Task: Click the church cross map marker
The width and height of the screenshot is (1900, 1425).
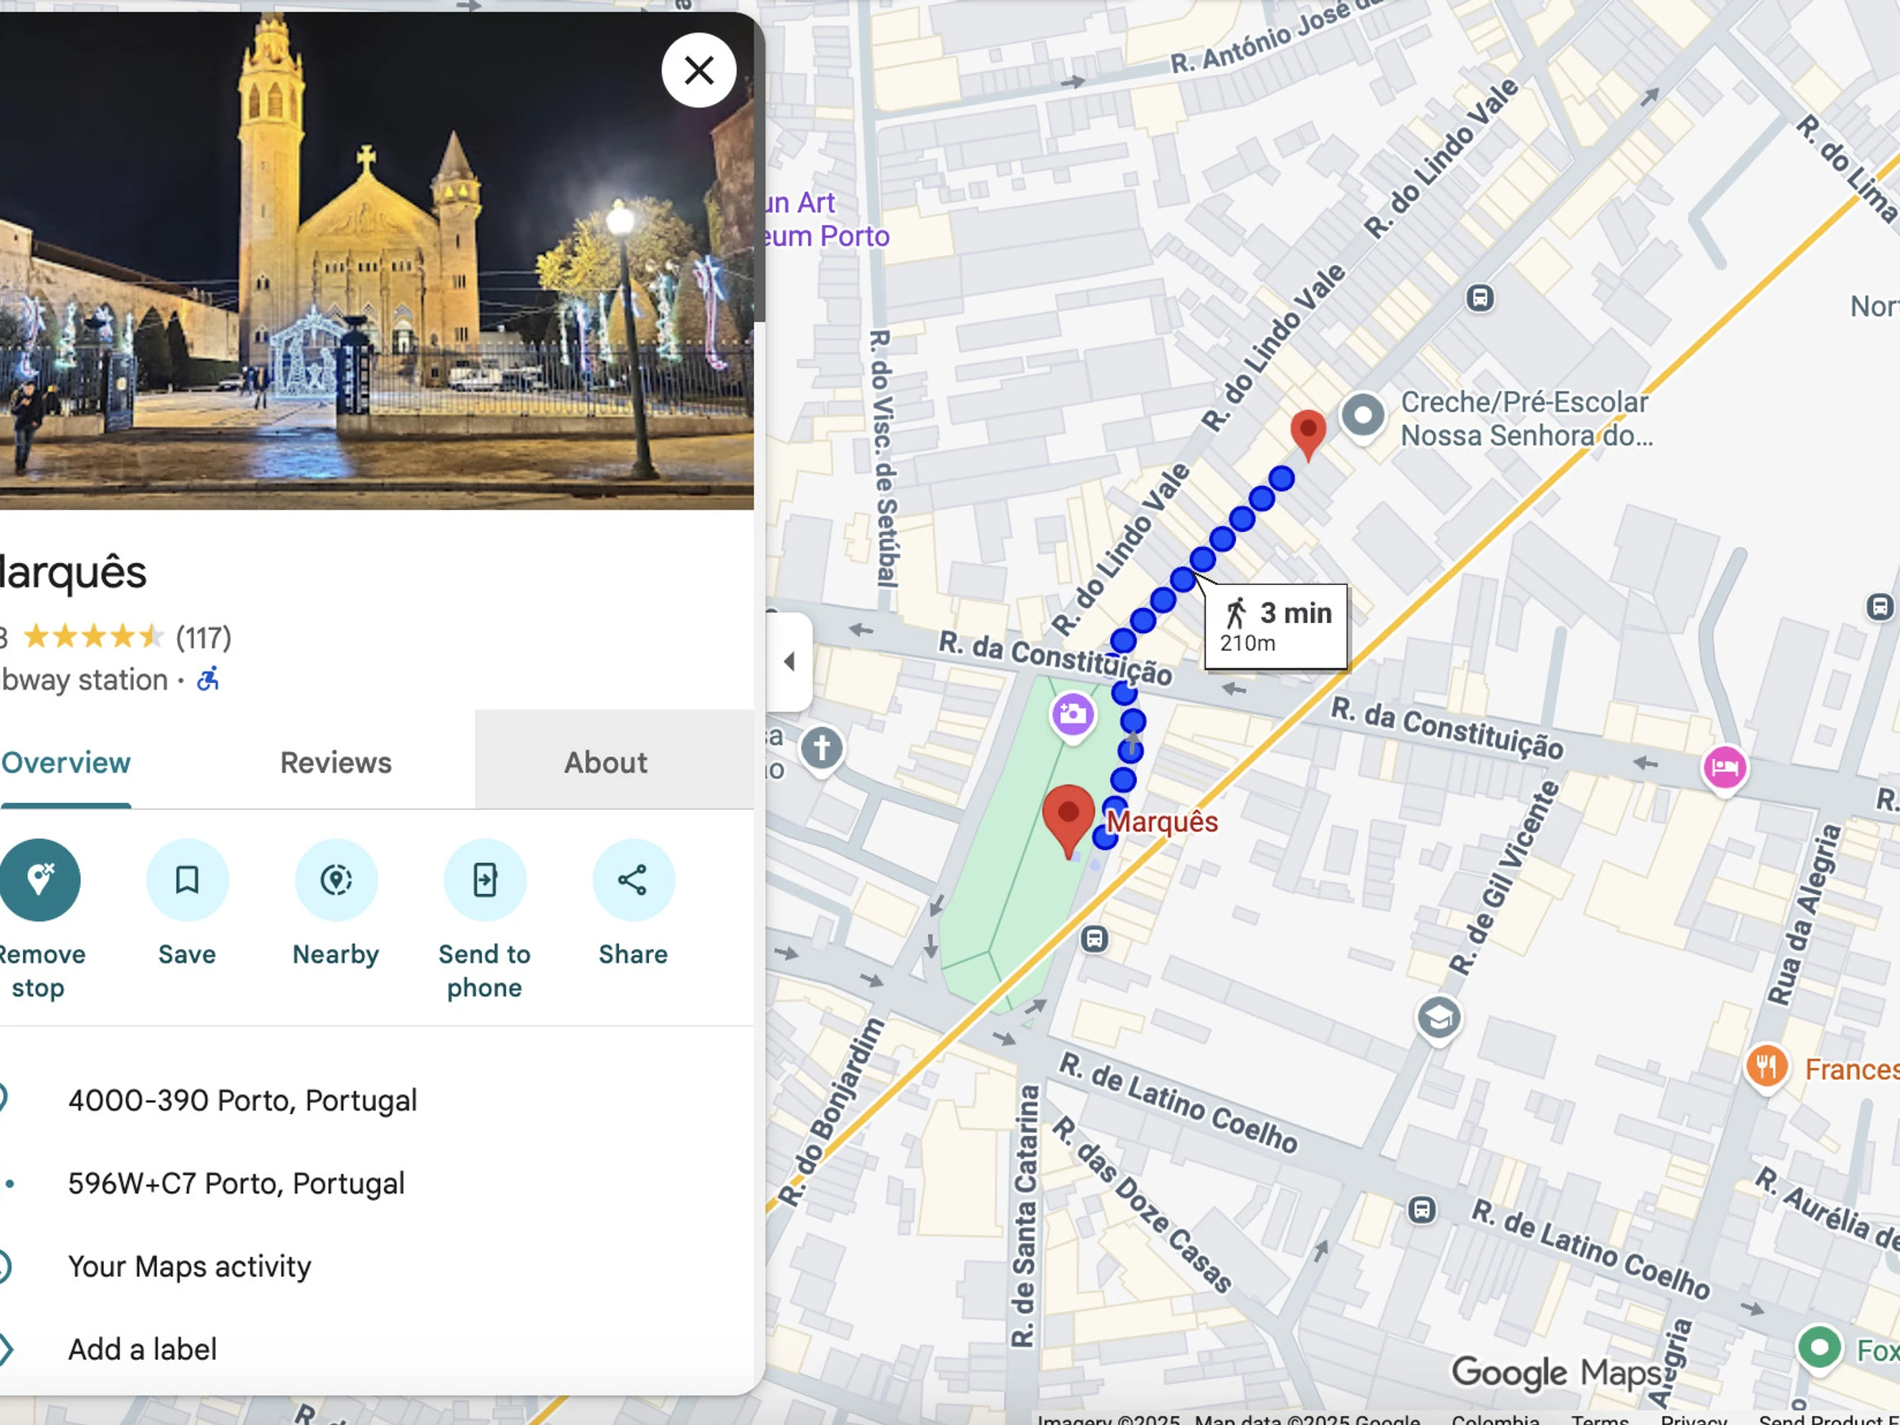Action: (x=821, y=748)
